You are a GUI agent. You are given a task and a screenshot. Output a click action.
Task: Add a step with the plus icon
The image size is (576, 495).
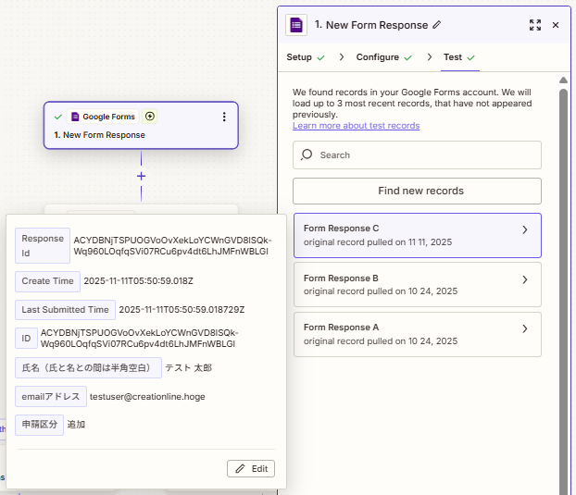[x=141, y=176]
